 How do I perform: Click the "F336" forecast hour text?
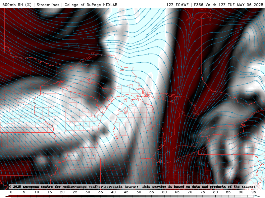(x=198, y=5)
